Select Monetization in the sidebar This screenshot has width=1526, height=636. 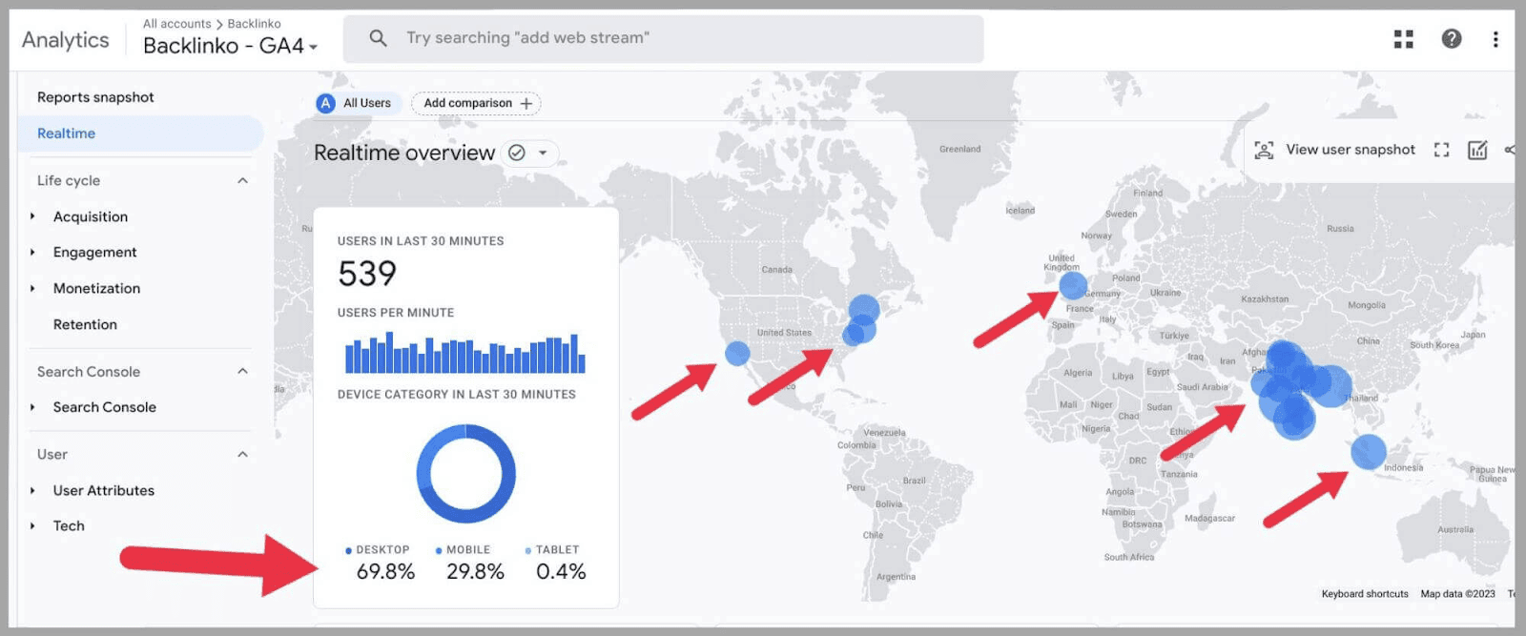click(x=97, y=288)
